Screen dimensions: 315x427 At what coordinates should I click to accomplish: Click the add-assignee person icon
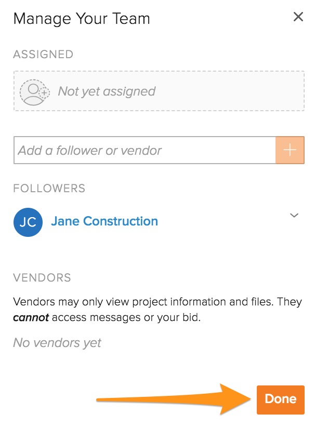pyautogui.click(x=32, y=91)
